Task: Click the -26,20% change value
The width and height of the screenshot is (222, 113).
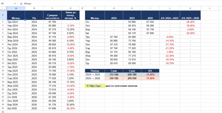Action: coord(71,108)
